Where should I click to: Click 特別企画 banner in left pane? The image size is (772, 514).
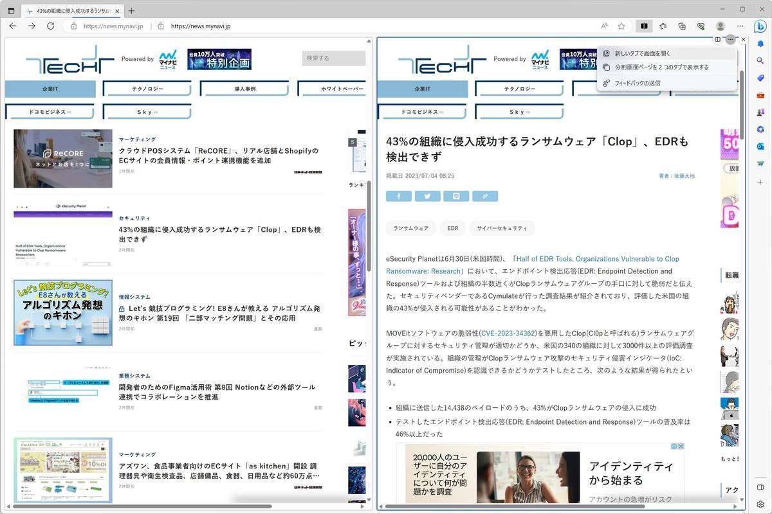pos(219,59)
